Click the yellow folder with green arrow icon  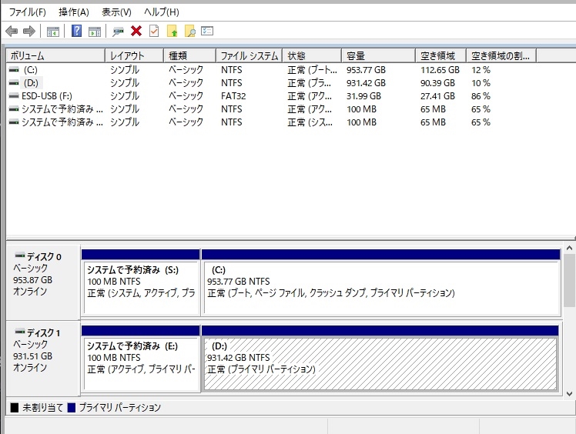[172, 32]
